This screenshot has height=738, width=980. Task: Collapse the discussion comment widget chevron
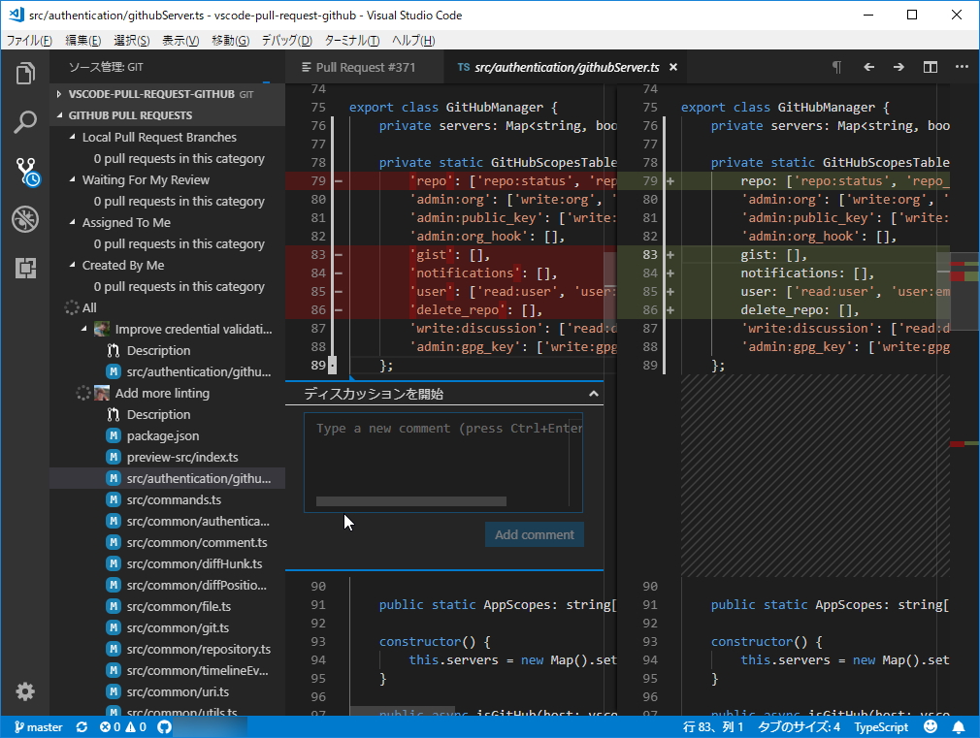click(x=594, y=394)
